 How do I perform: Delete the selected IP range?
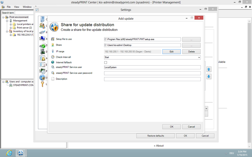[x=191, y=52]
